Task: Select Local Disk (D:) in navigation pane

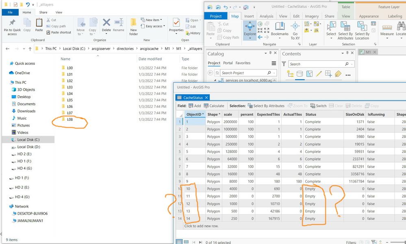Action: pos(28,147)
